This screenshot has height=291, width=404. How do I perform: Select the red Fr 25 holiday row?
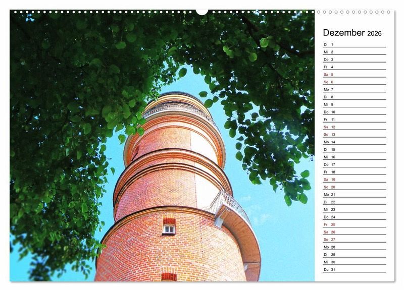click(354, 224)
